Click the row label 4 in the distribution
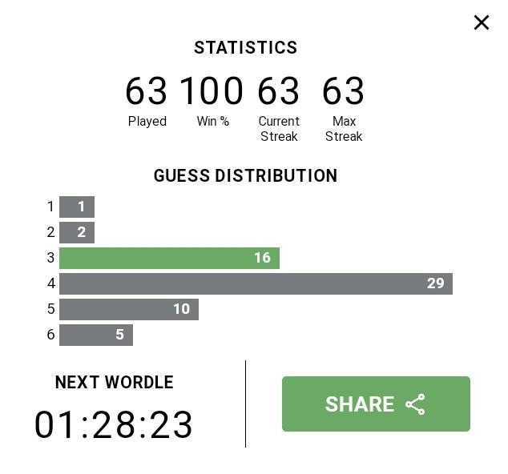The width and height of the screenshot is (508, 474). click(51, 283)
